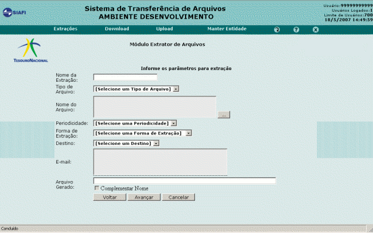
Task: Click the Usuário value in the header
Action: point(356,5)
